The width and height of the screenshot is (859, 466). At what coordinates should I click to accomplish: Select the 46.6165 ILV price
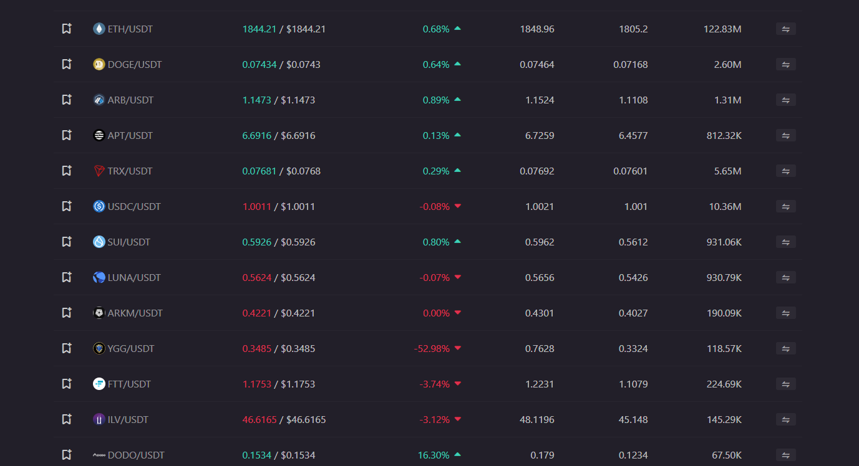(260, 419)
